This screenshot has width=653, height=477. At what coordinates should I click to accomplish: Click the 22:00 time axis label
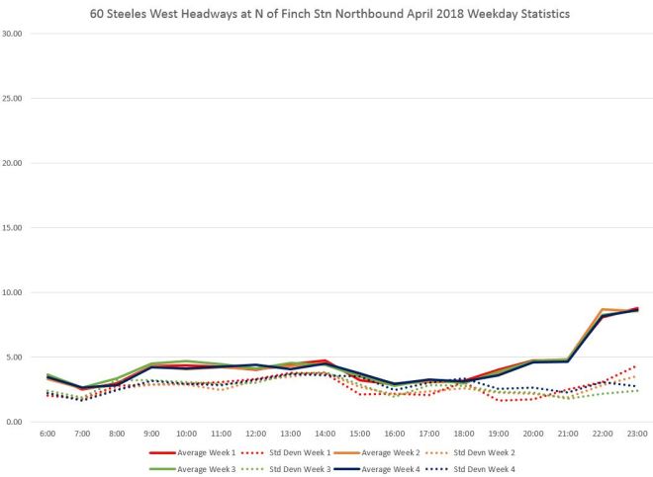tap(604, 434)
